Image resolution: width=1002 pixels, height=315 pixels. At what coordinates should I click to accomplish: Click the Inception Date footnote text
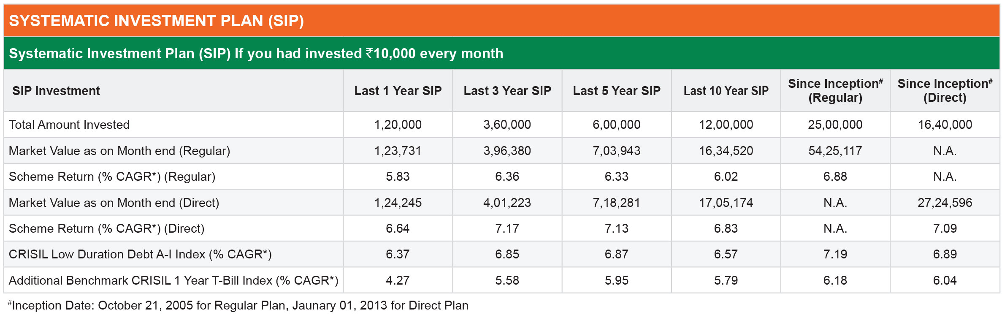(238, 305)
